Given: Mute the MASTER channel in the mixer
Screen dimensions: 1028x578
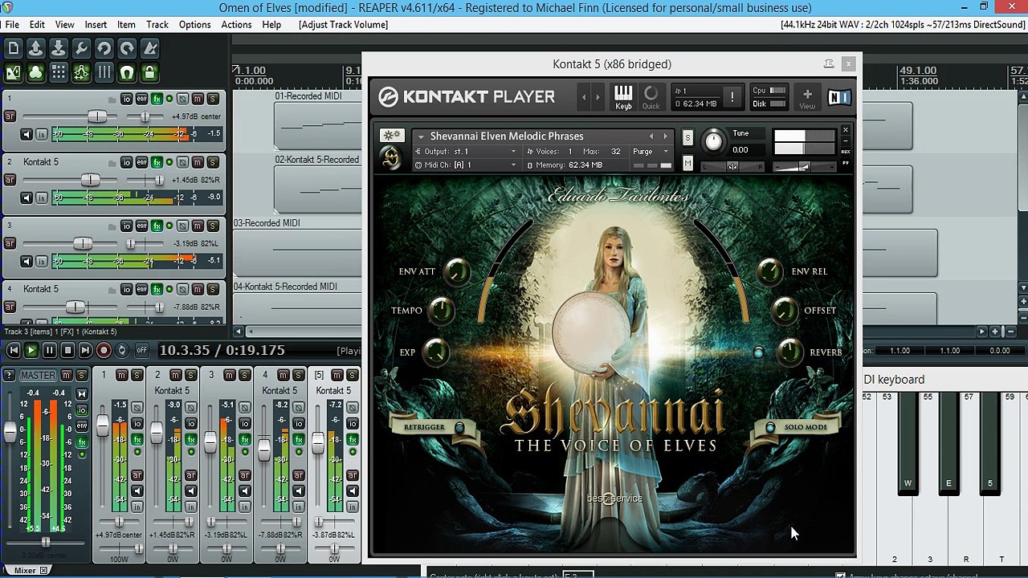Looking at the screenshot, I should pyautogui.click(x=67, y=375).
